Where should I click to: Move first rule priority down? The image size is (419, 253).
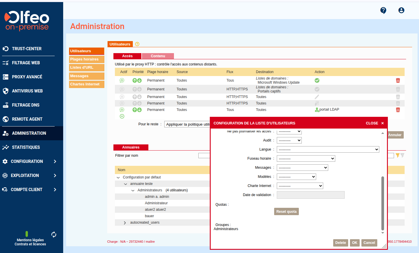140,80
